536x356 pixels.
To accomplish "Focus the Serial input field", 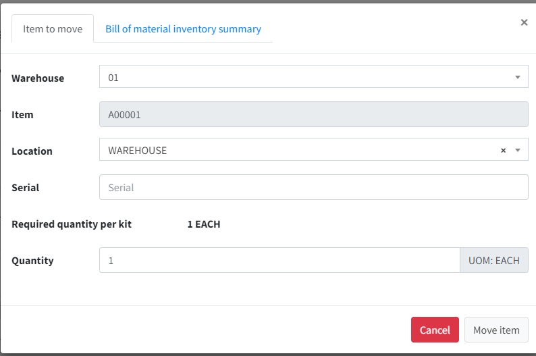I will tap(313, 188).
